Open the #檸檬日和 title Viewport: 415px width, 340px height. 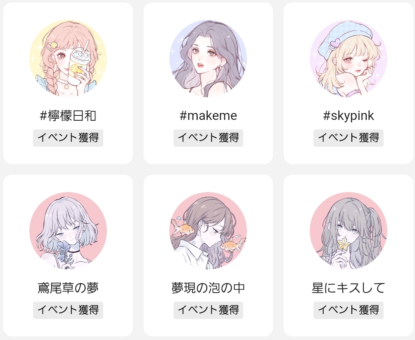click(68, 116)
